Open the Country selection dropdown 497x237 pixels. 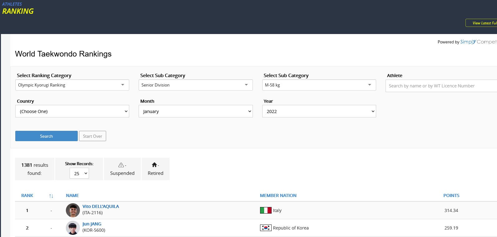click(x=72, y=111)
